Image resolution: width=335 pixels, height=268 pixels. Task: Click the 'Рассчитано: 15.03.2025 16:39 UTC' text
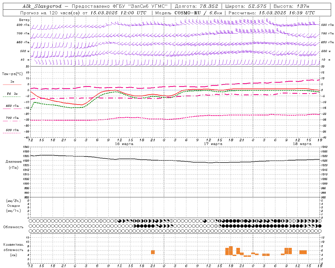(272, 13)
